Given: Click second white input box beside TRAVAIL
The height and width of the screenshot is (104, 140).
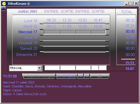Looking at the screenshot, I should [68, 68].
